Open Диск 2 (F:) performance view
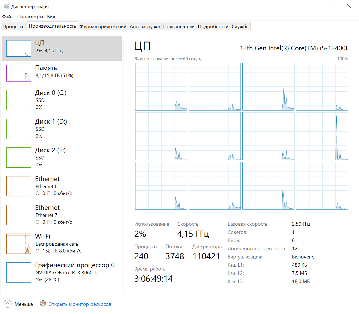 (x=62, y=157)
